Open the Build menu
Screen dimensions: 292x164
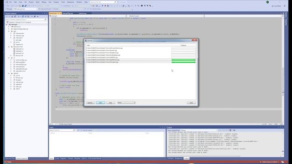pos(37,2)
